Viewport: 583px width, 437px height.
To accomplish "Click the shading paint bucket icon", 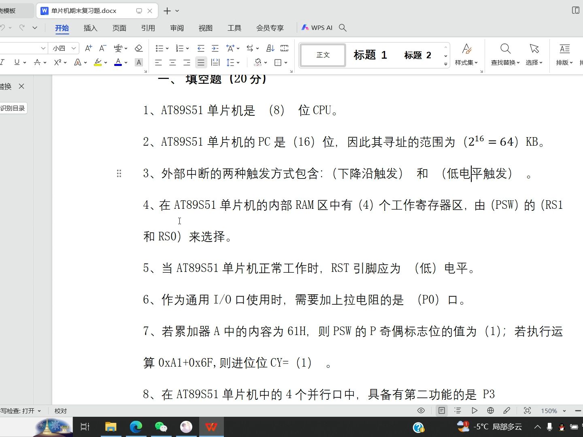I will (x=258, y=62).
